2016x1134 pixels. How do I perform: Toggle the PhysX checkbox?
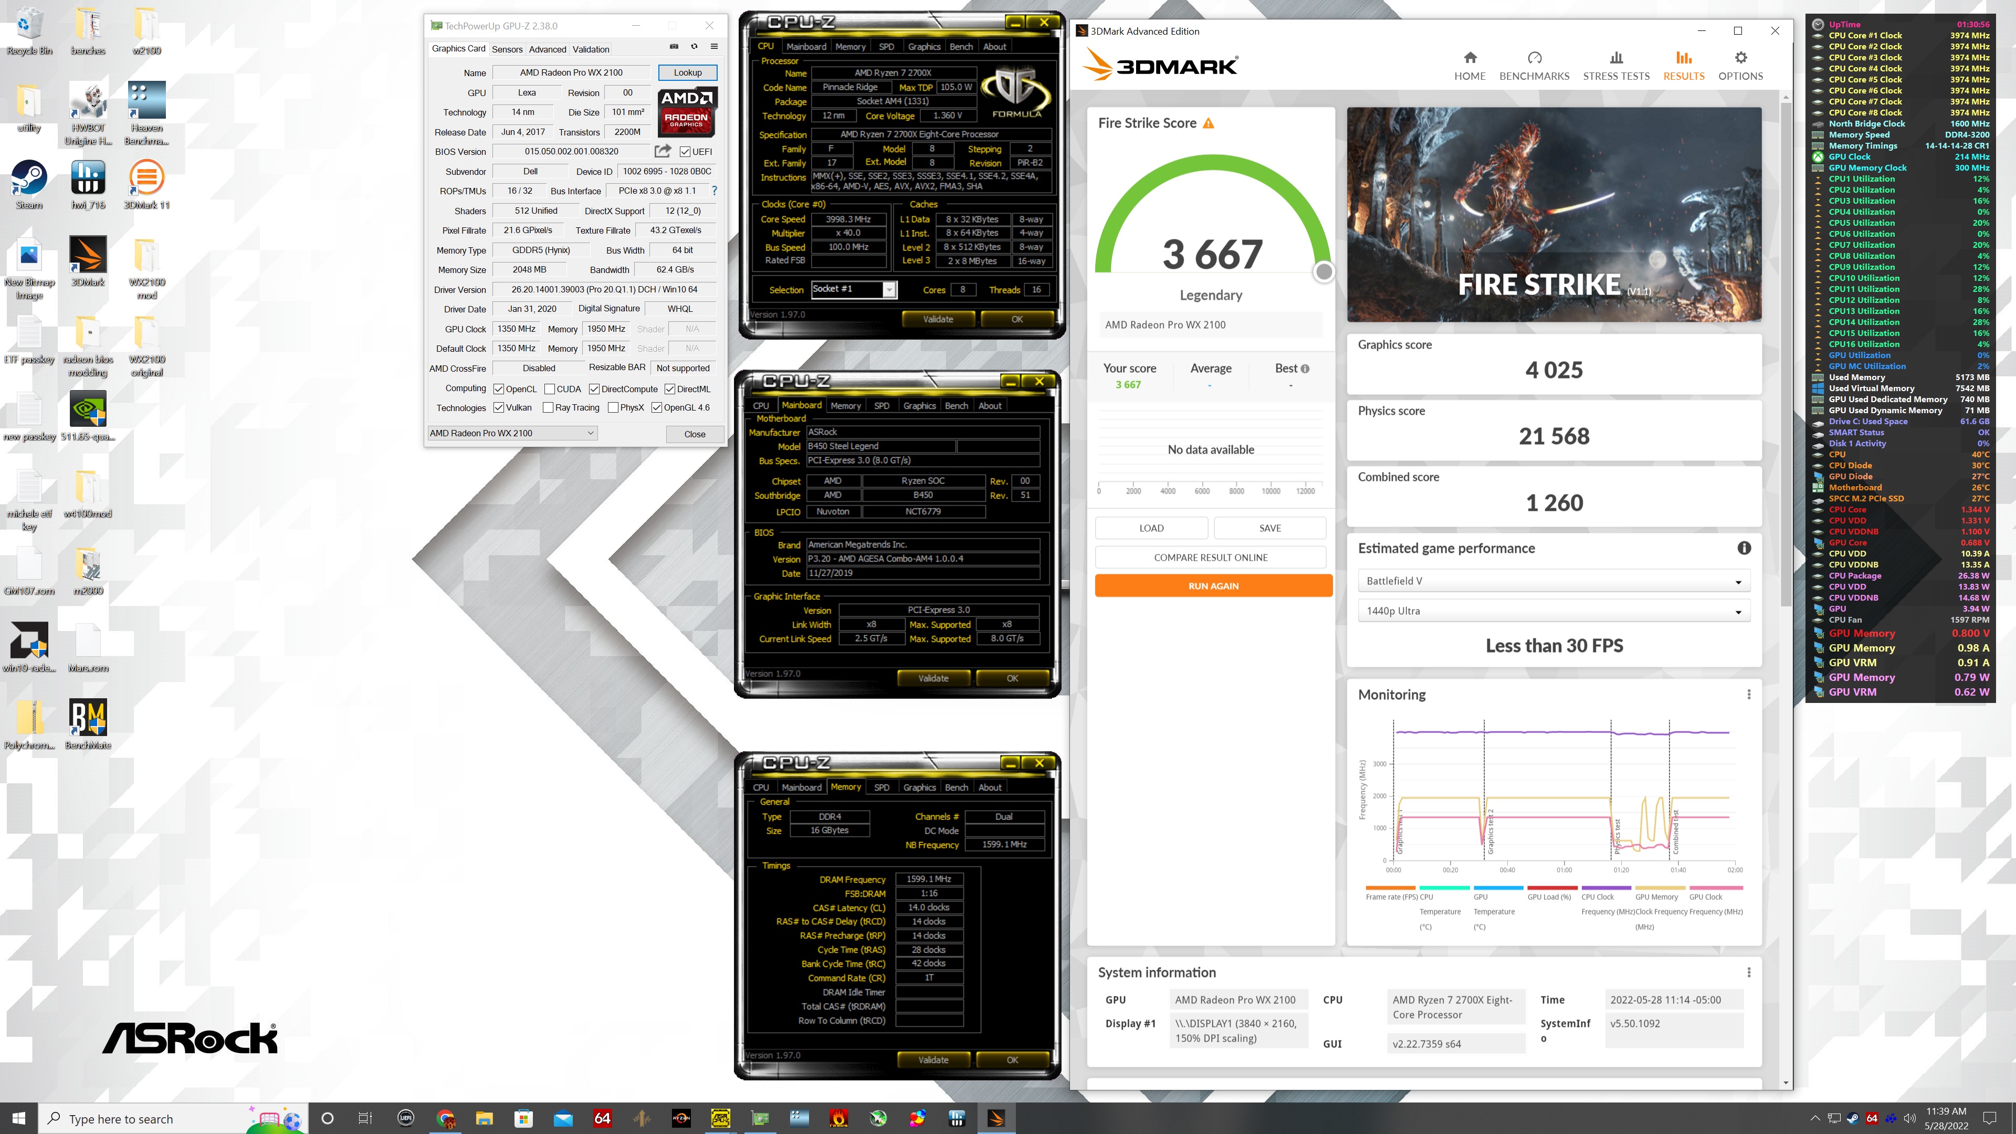click(613, 408)
